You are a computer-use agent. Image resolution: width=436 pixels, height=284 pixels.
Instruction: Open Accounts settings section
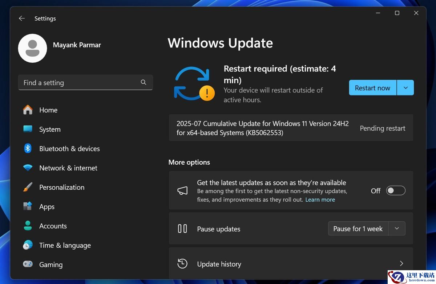tap(53, 226)
